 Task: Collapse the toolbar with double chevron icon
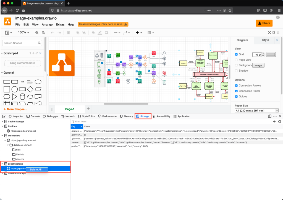[278, 33]
